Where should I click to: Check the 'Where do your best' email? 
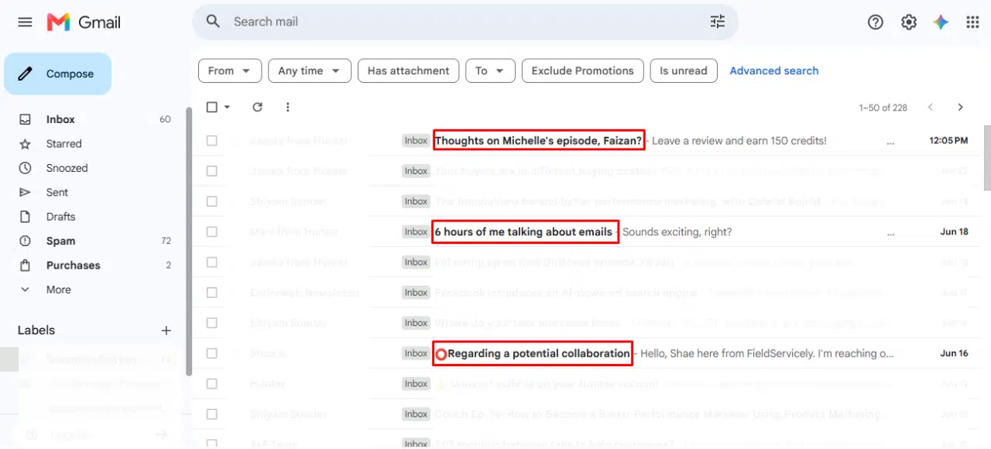[212, 323]
